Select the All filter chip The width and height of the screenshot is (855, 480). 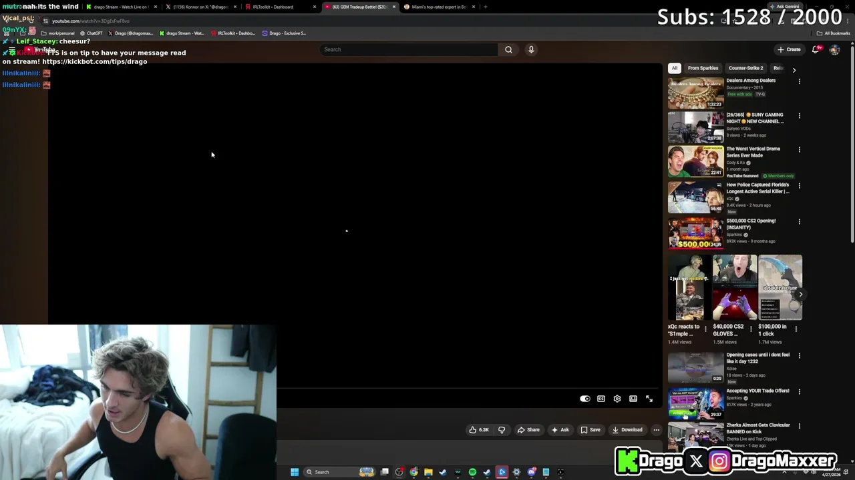click(675, 68)
